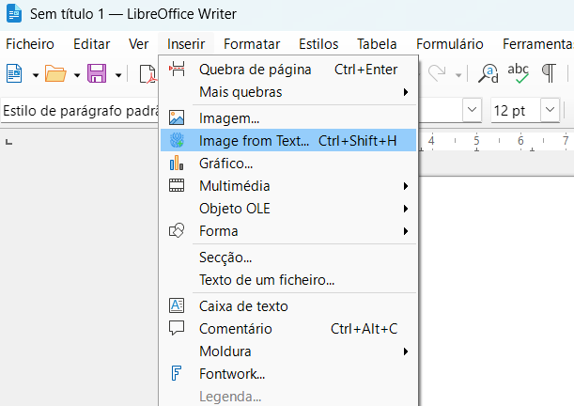Click the New document icon in toolbar
Screen dimensions: 574x406
click(x=13, y=73)
